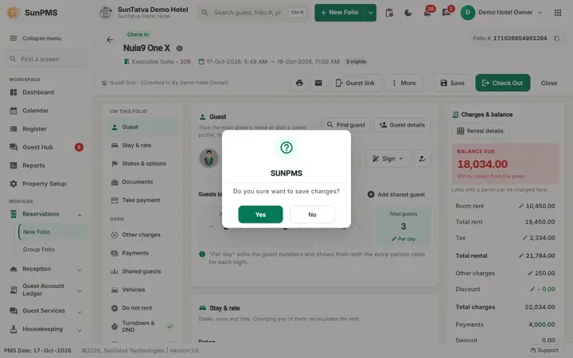This screenshot has height=358, width=573.
Task: Close the folio with the Close link
Action: [x=549, y=83]
